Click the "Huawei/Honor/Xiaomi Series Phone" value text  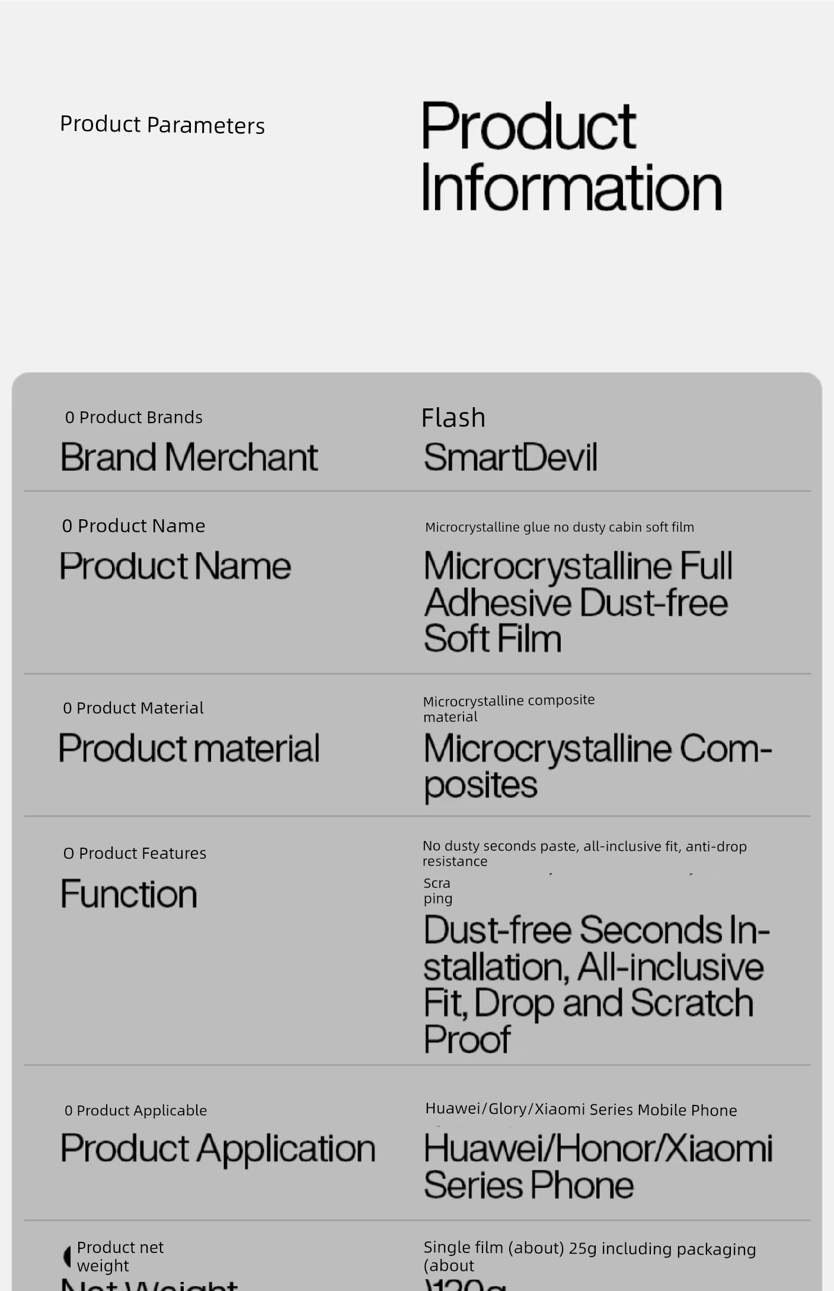tap(597, 1166)
